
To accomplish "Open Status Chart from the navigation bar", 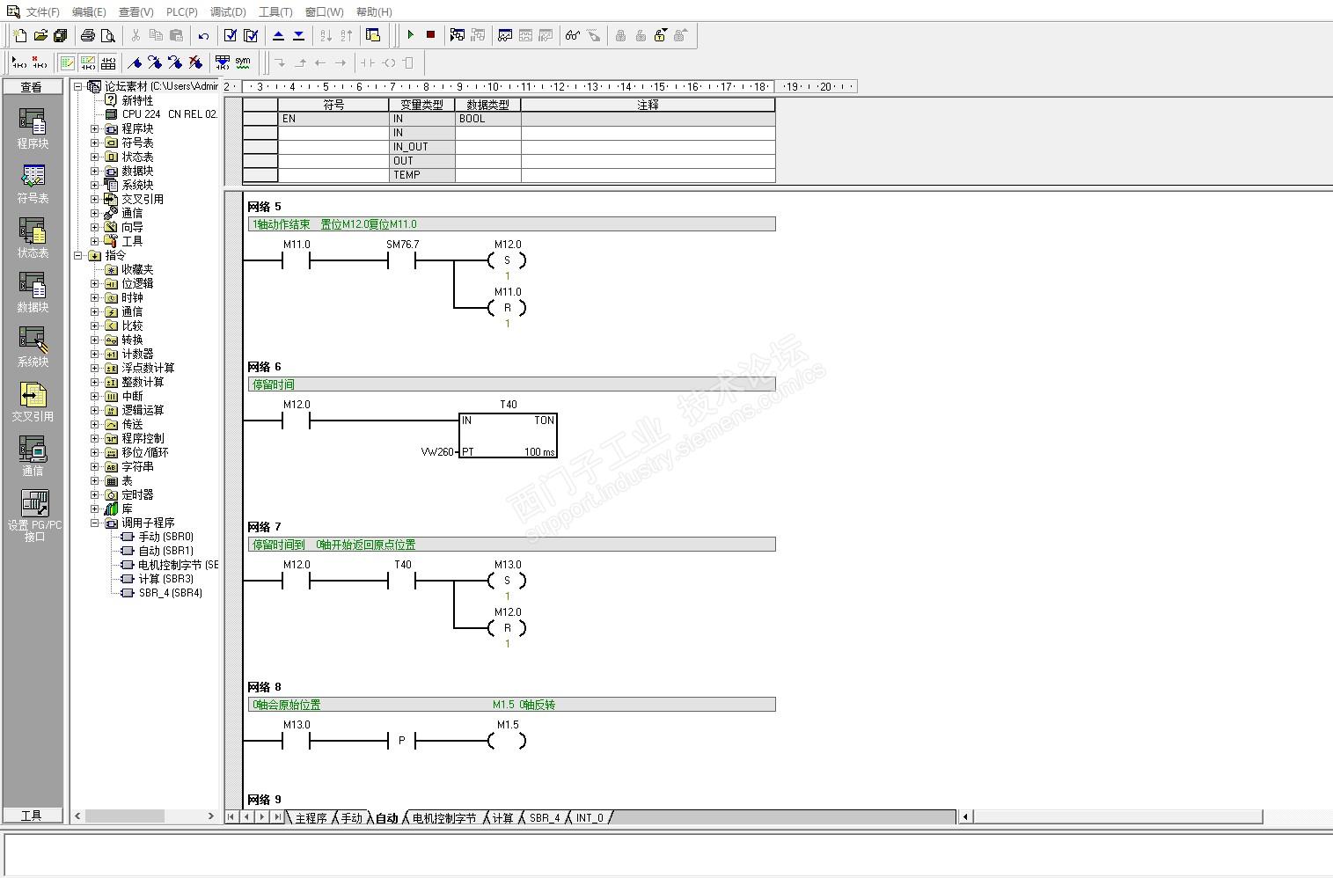I will (33, 238).
